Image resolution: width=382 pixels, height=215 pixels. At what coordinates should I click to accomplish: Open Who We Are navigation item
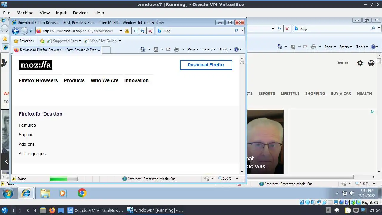pyautogui.click(x=104, y=80)
